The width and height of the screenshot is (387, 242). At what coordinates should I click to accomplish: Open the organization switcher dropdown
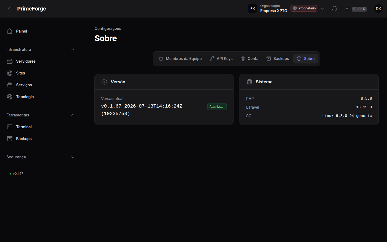pyautogui.click(x=322, y=9)
